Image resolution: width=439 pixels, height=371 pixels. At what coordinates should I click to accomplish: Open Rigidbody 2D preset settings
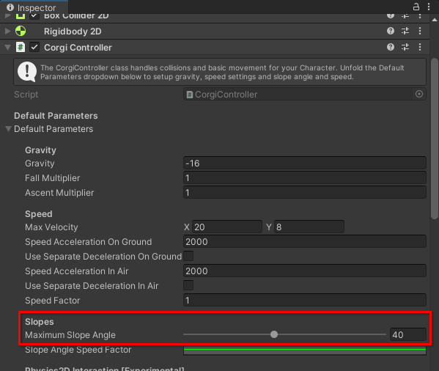pos(405,31)
